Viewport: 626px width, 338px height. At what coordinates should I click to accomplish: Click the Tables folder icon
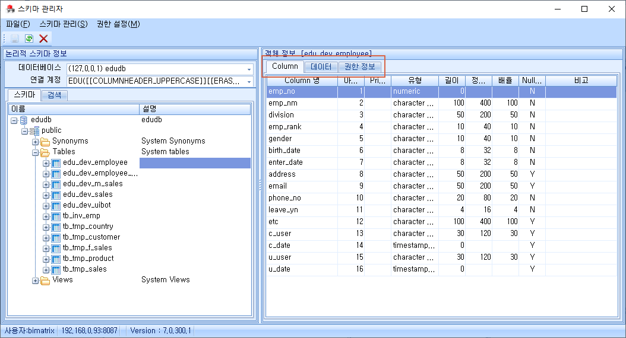coord(45,152)
